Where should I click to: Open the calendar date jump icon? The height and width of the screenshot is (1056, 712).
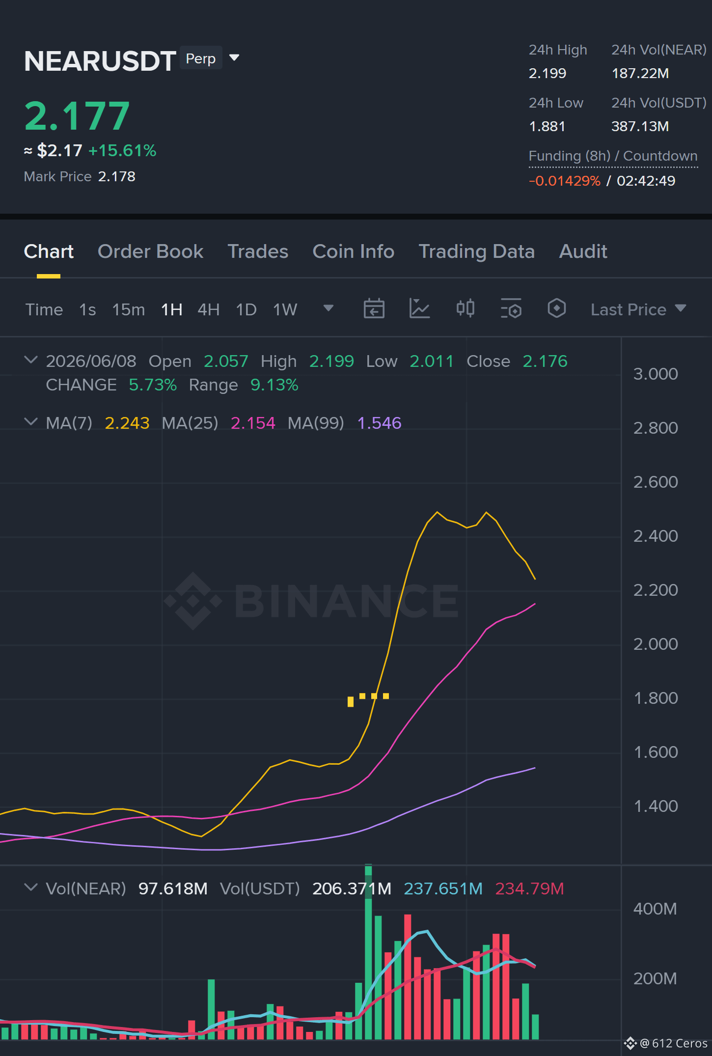point(374,309)
